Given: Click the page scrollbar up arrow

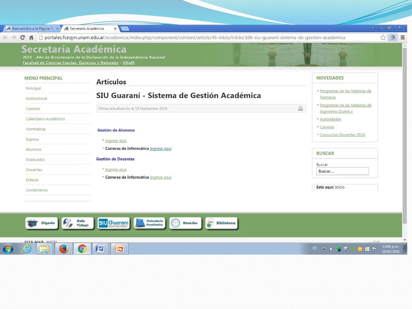Looking at the screenshot, I should pos(405,45).
